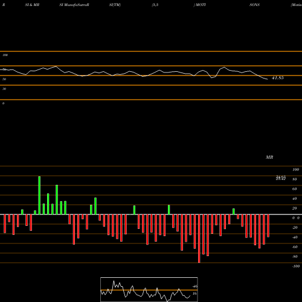Click the end of the white RSI line
Viewport: 302px width, 302px height.
[268, 79]
